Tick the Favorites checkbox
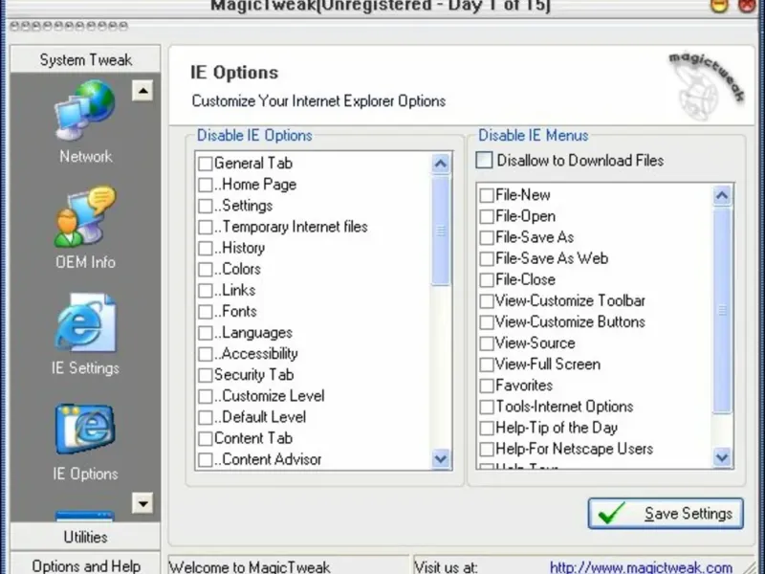Screen dimensions: 765x574 pos(487,386)
